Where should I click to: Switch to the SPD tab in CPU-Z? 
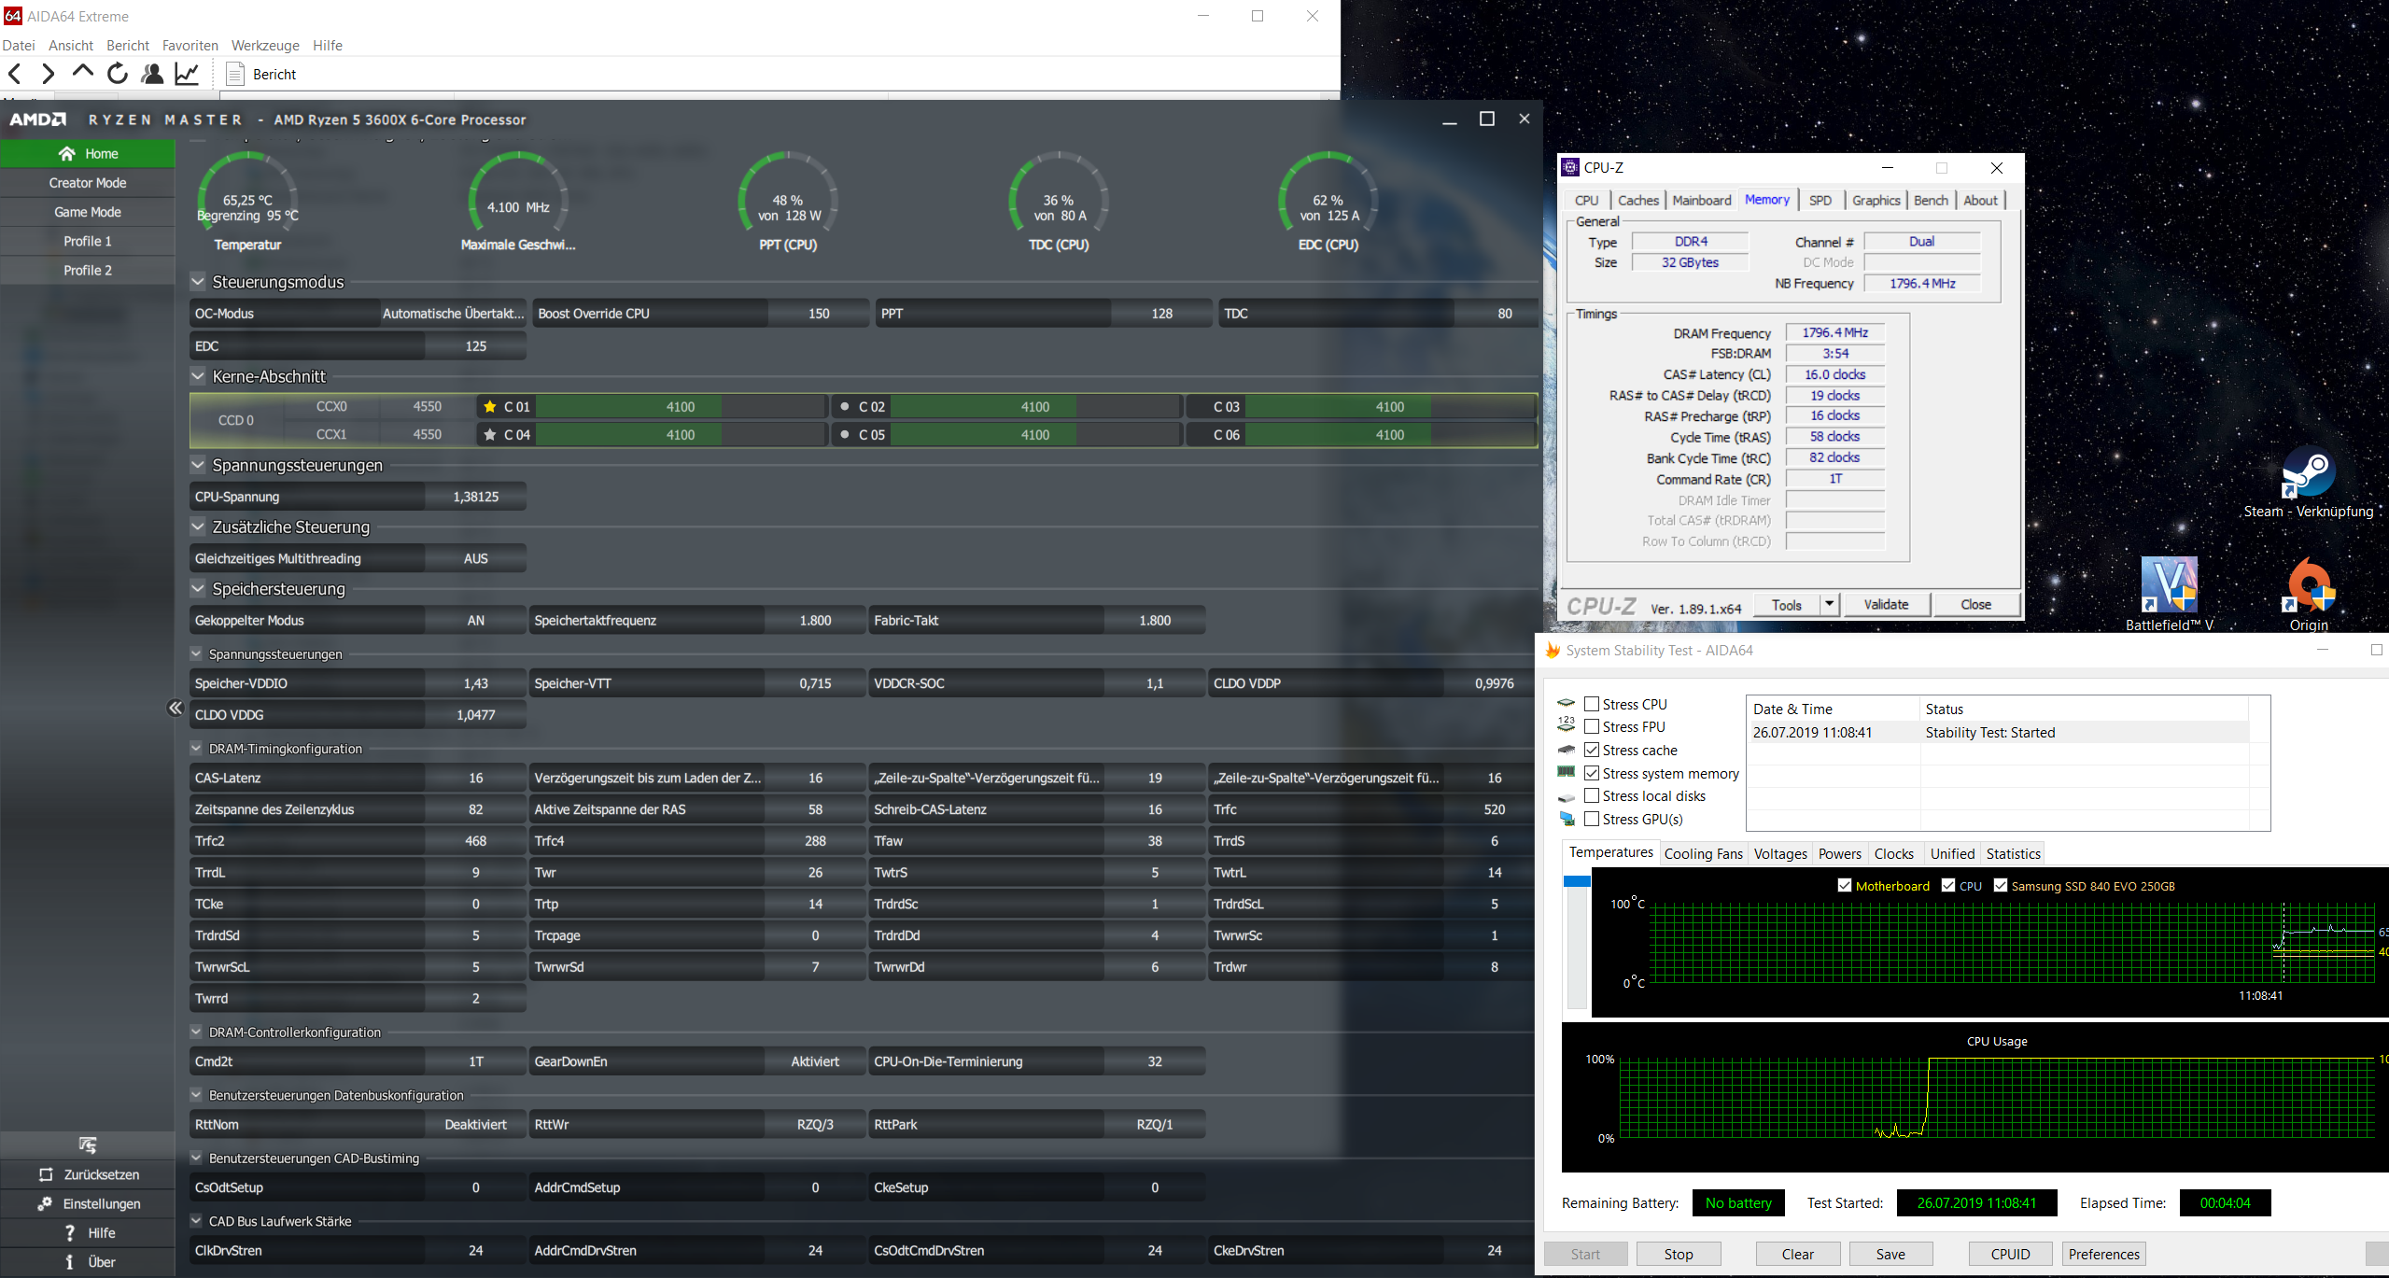pos(1820,200)
